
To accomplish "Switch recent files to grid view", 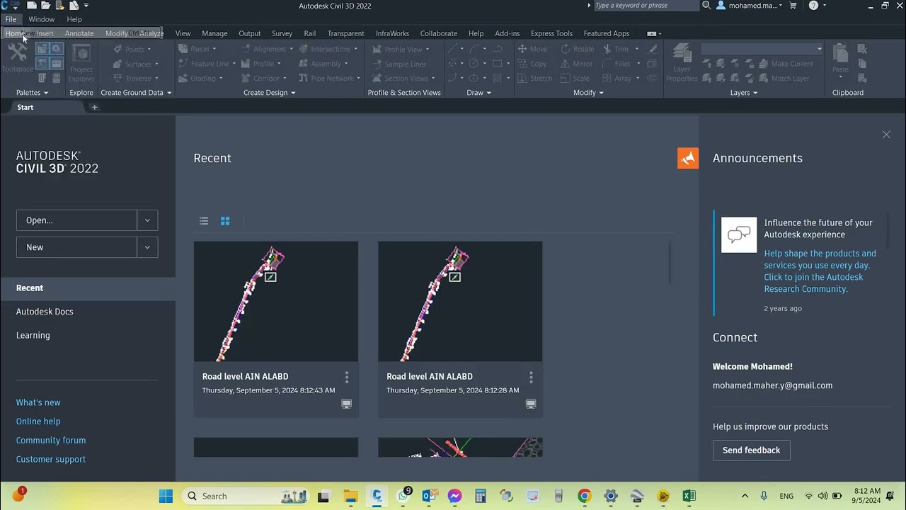I will (225, 221).
